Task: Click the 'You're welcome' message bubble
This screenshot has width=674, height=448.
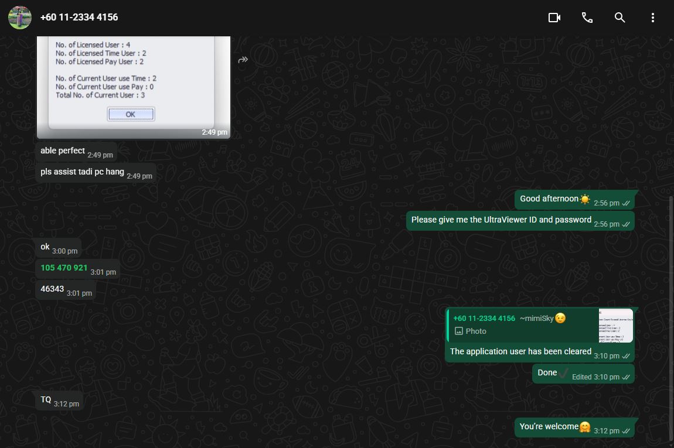Action: tap(574, 428)
